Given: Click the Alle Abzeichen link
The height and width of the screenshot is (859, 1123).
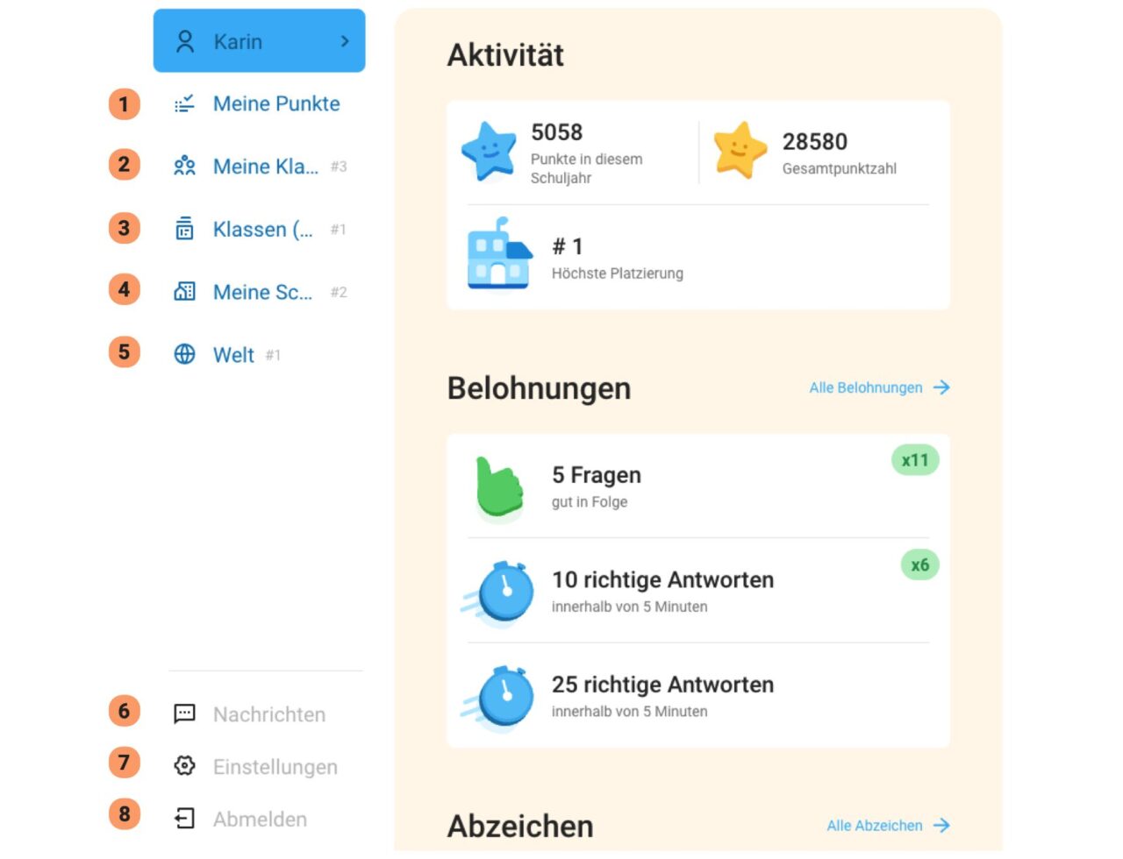Looking at the screenshot, I should pos(874,825).
